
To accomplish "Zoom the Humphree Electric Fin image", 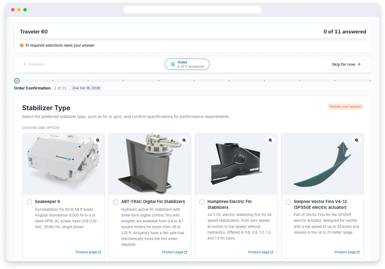I will 270,140.
